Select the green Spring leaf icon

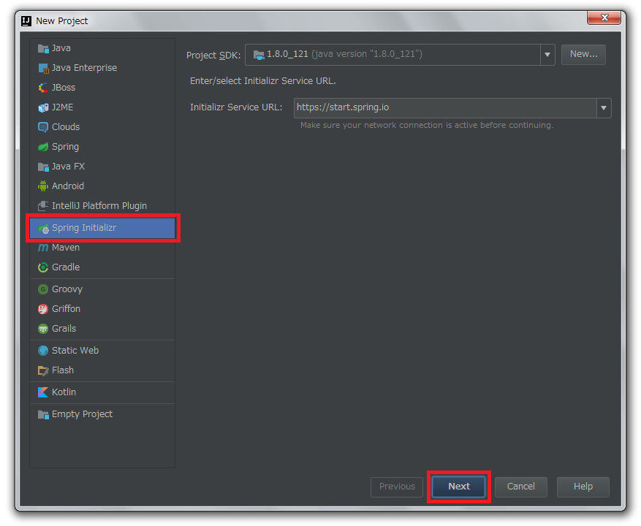(43, 147)
